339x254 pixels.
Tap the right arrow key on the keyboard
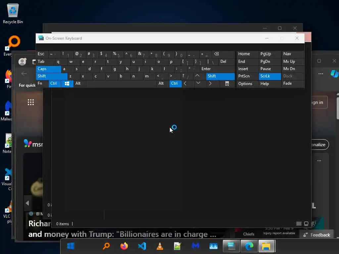[210, 83]
